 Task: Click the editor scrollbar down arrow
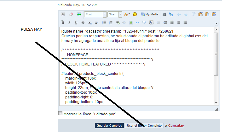tap(216, 103)
